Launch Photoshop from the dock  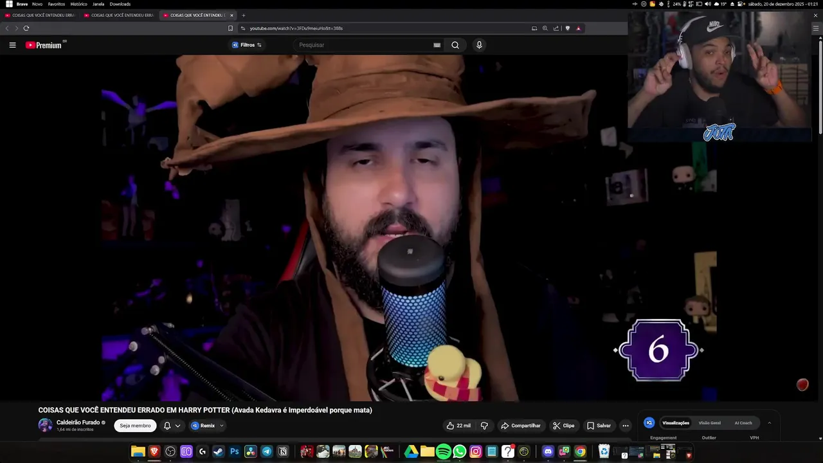[x=235, y=452]
